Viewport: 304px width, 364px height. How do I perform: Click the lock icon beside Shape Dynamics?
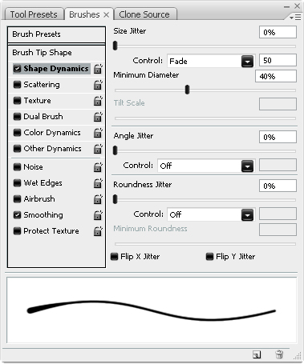(x=98, y=69)
